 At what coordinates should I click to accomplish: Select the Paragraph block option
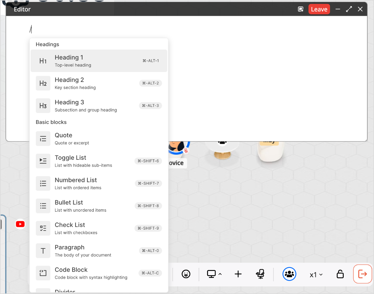click(x=99, y=251)
